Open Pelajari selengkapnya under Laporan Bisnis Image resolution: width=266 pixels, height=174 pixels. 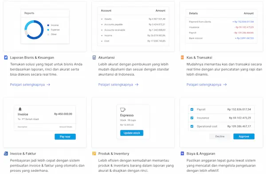30,85
